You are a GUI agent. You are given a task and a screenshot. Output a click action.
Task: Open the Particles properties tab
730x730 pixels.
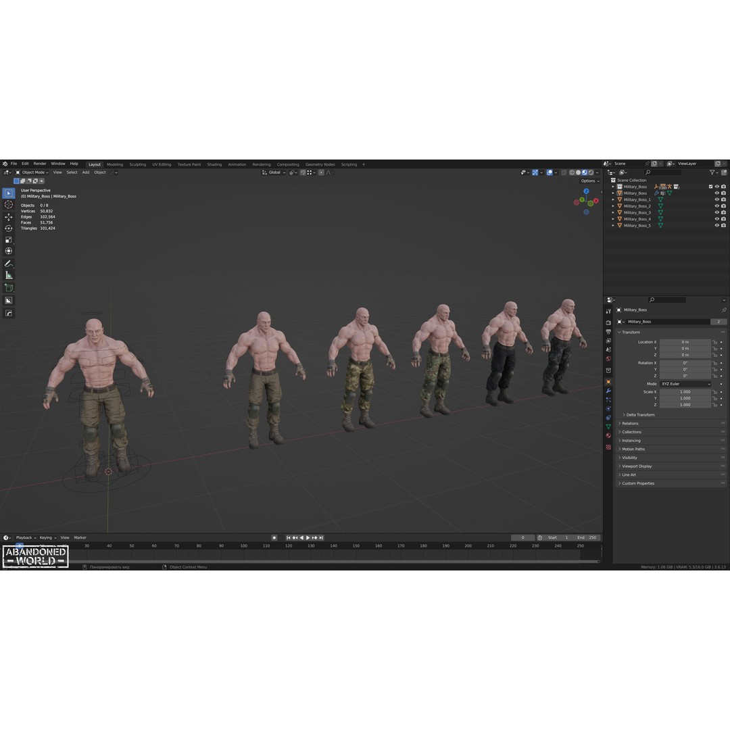pos(608,400)
